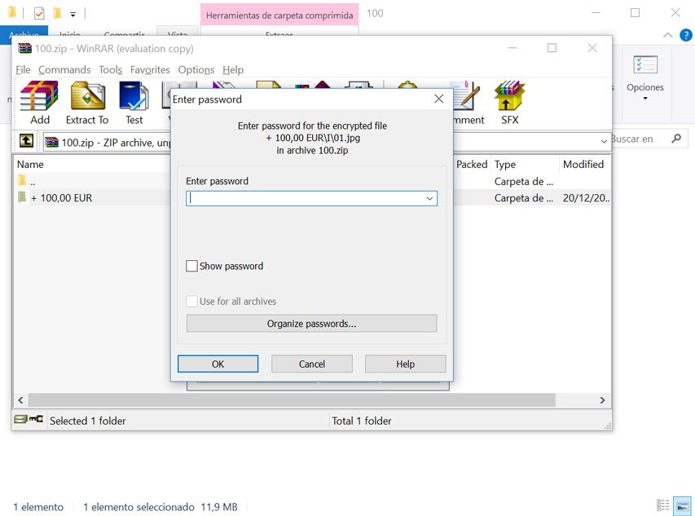
Task: Switch Explorer to large icons view
Action: tap(682, 506)
